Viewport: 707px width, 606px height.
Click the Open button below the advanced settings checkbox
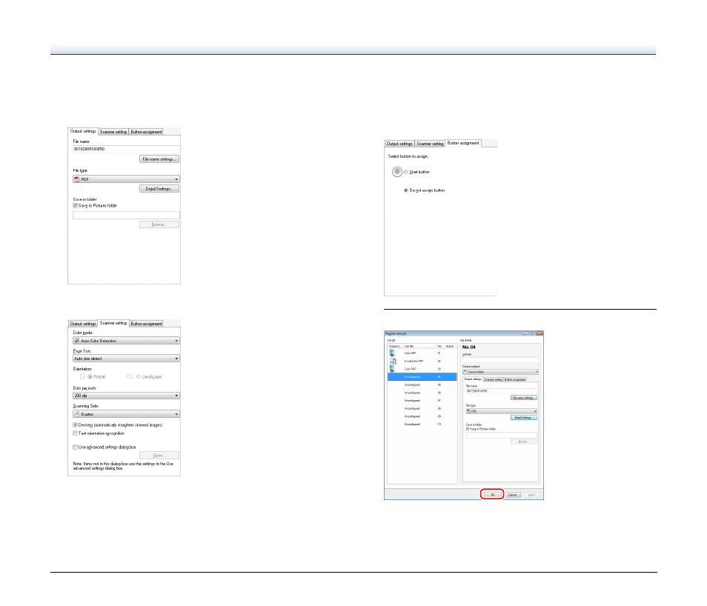(x=159, y=456)
